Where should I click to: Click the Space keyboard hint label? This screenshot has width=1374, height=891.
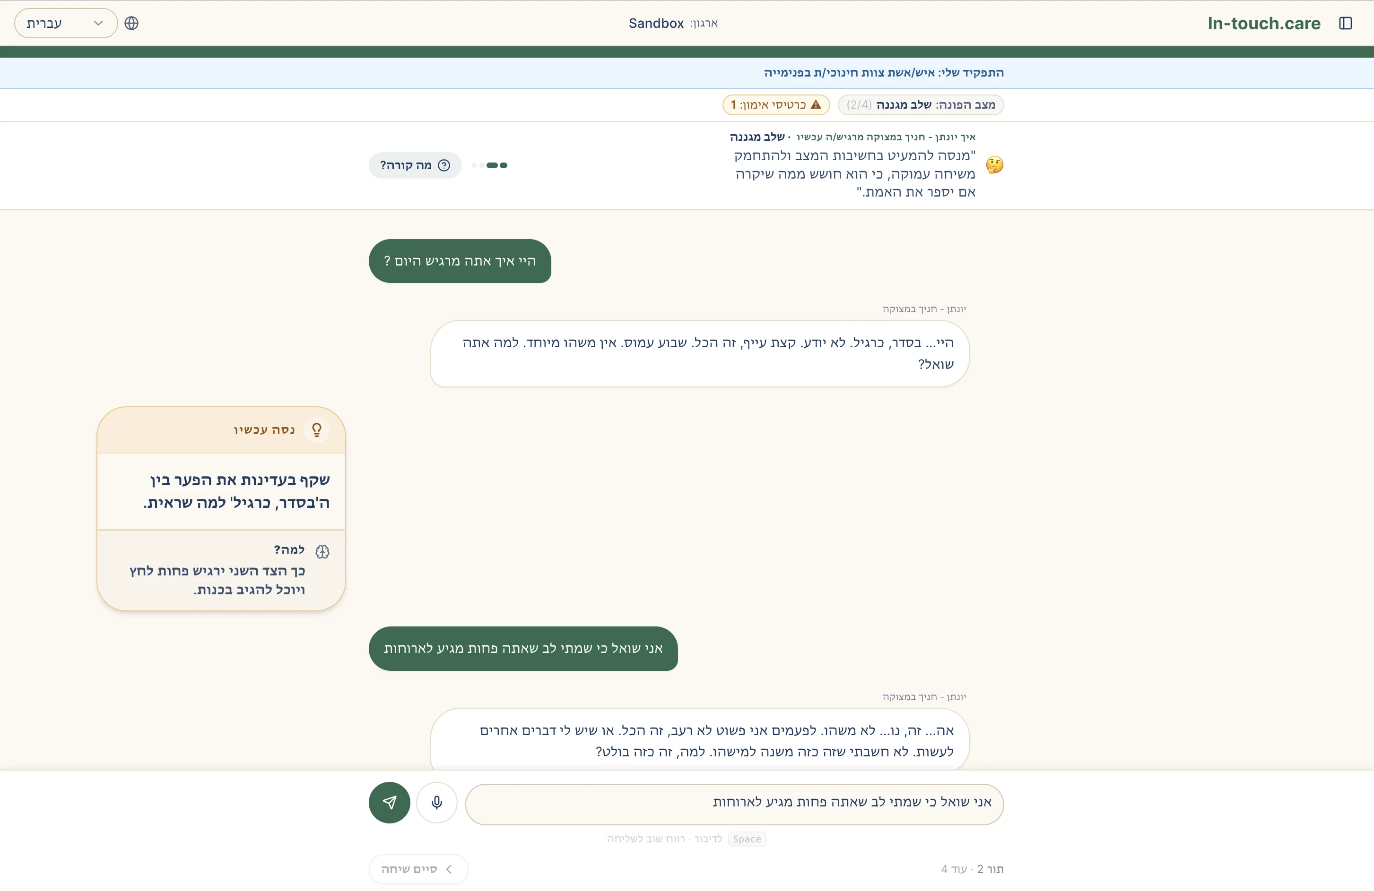point(747,839)
